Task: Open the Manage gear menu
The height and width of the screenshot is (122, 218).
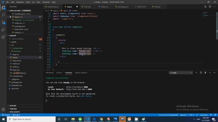Action: click(x=3, y=109)
